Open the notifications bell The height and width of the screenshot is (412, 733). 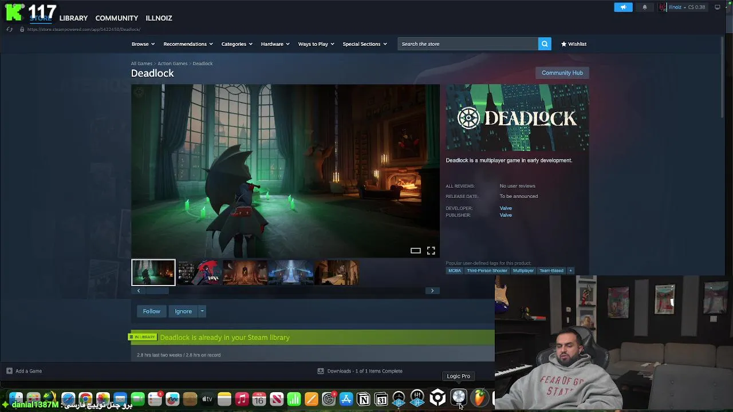click(x=645, y=7)
